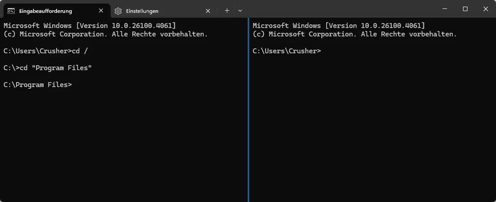496x202 pixels.
Task: Click empty title bar area beside dropdown
Action: (x=339, y=9)
